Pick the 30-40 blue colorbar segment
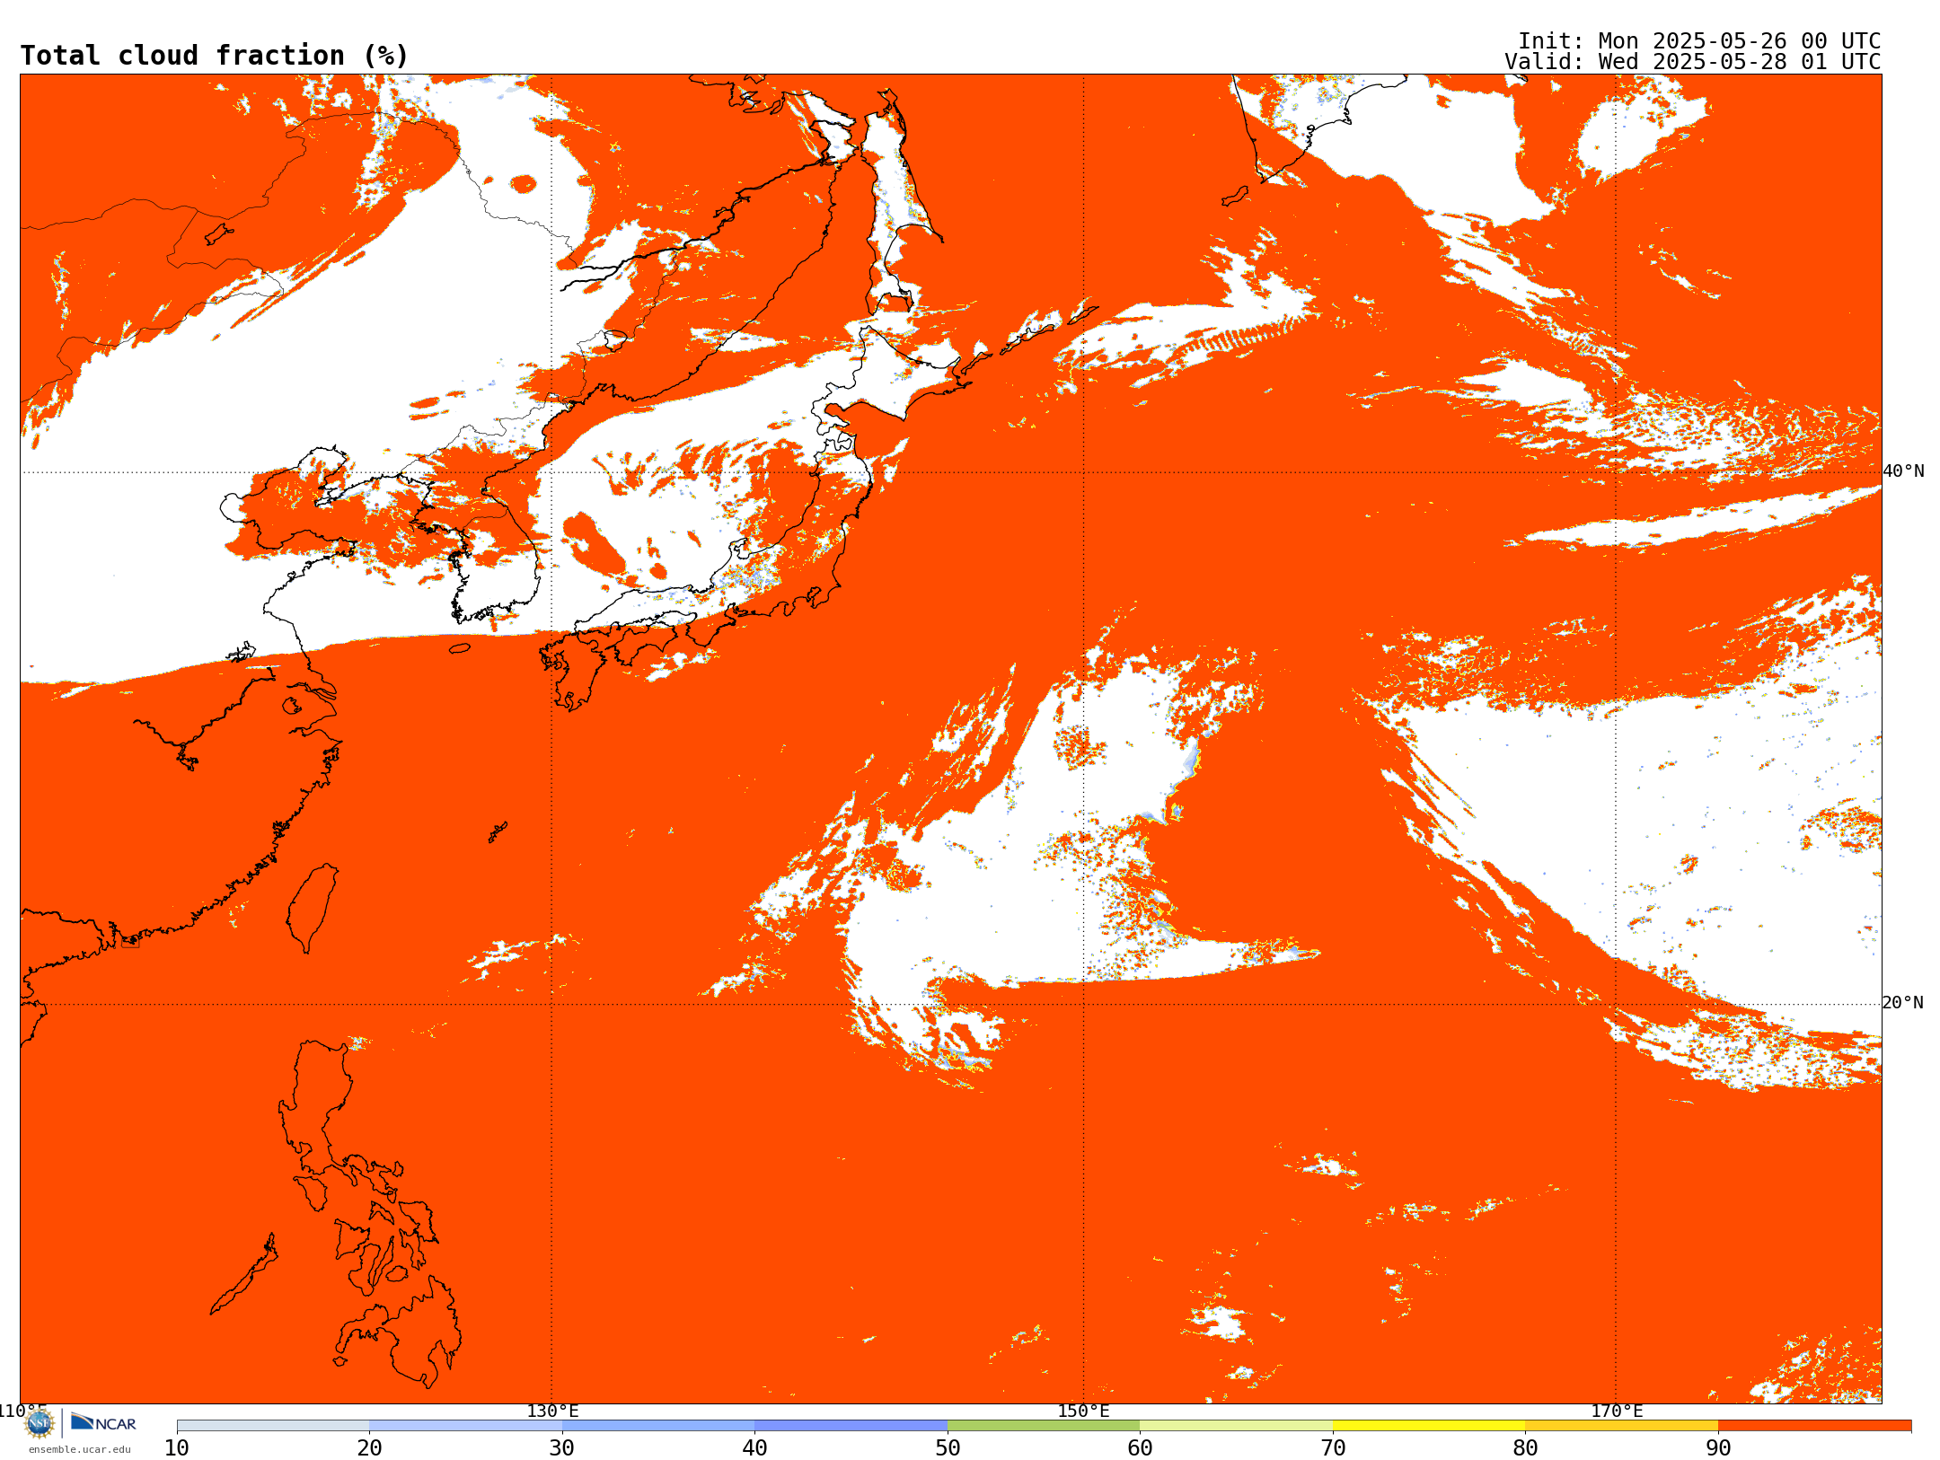 658,1426
